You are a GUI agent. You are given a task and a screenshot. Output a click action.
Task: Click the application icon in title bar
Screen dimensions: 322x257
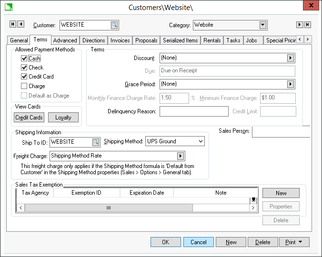[8, 7]
